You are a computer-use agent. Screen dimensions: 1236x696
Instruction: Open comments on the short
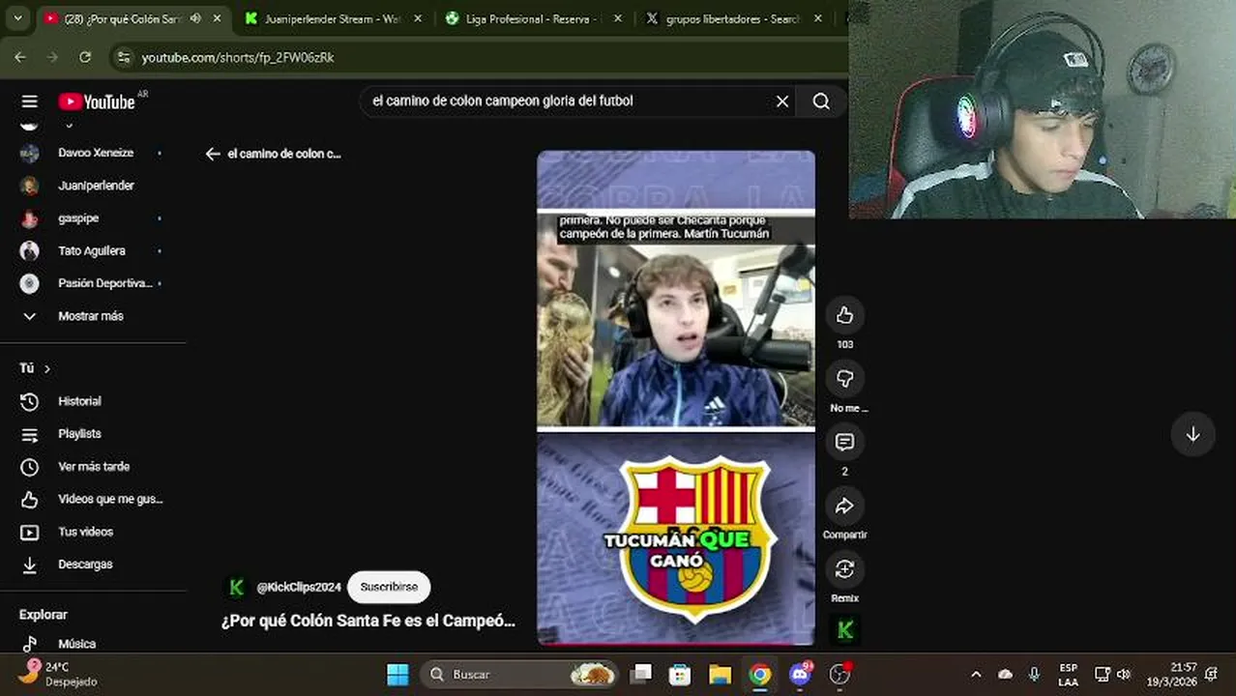844,442
